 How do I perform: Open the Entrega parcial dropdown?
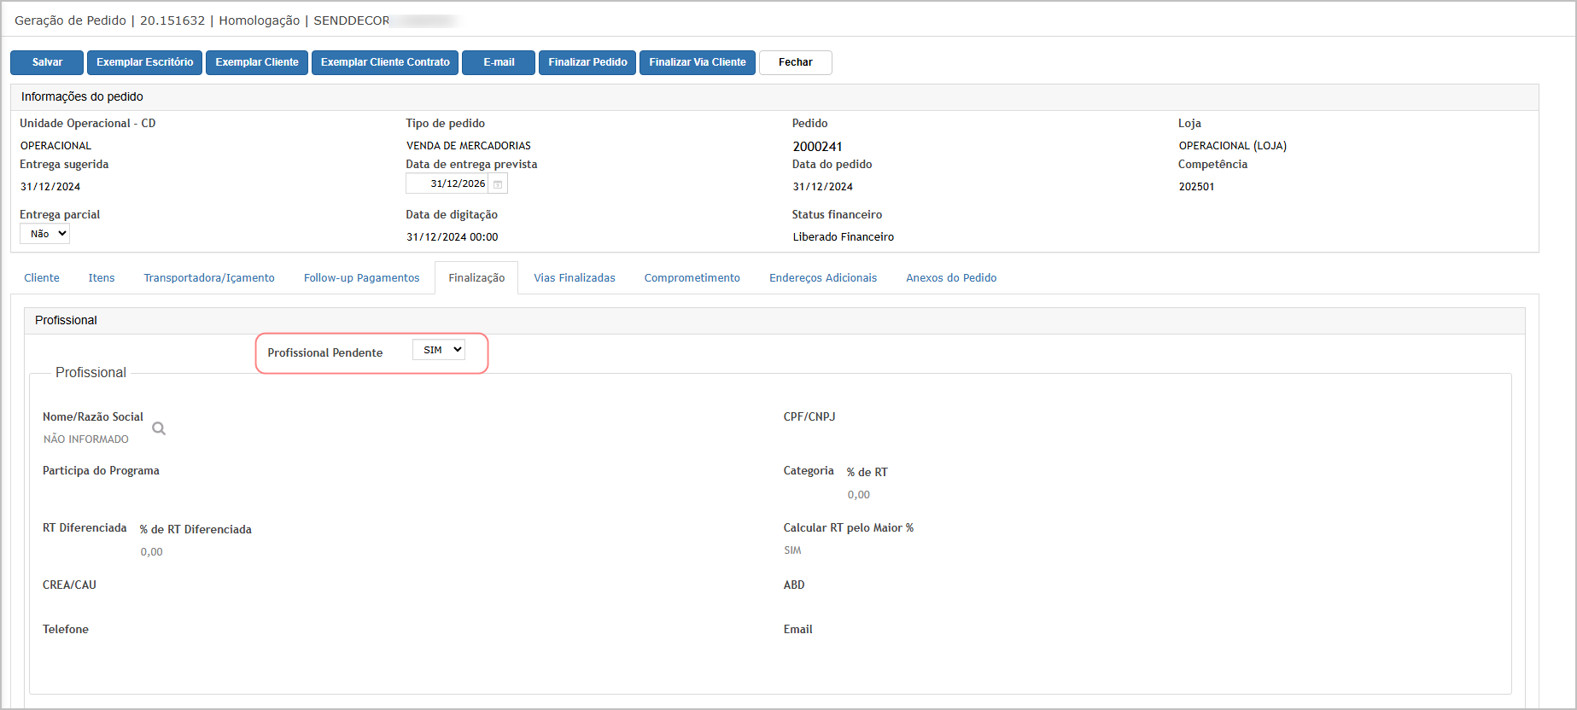pyautogui.click(x=44, y=234)
